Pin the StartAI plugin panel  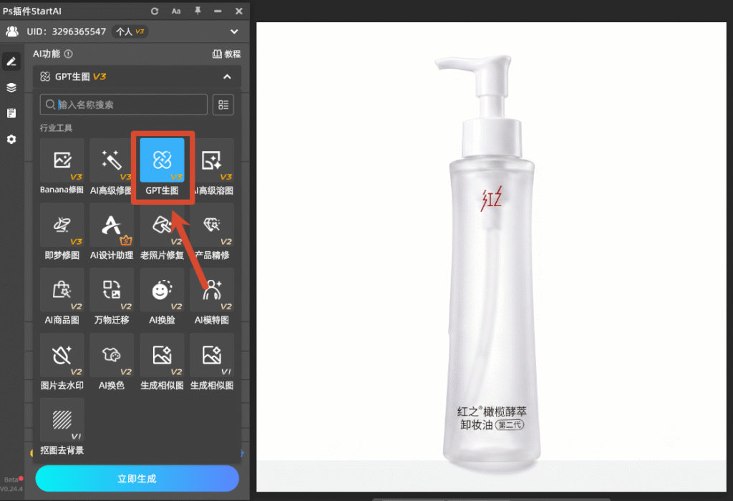[198, 11]
